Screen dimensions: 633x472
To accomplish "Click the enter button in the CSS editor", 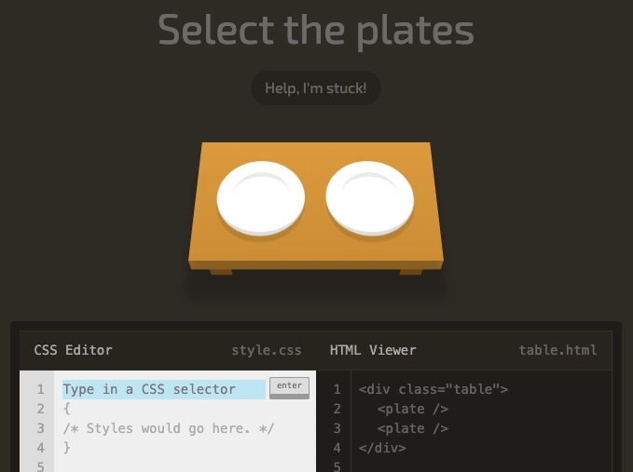I will (x=289, y=388).
